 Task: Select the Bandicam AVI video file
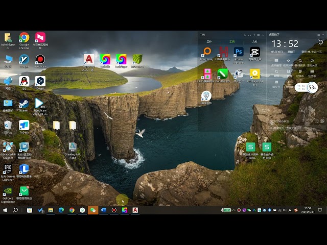(x=40, y=103)
